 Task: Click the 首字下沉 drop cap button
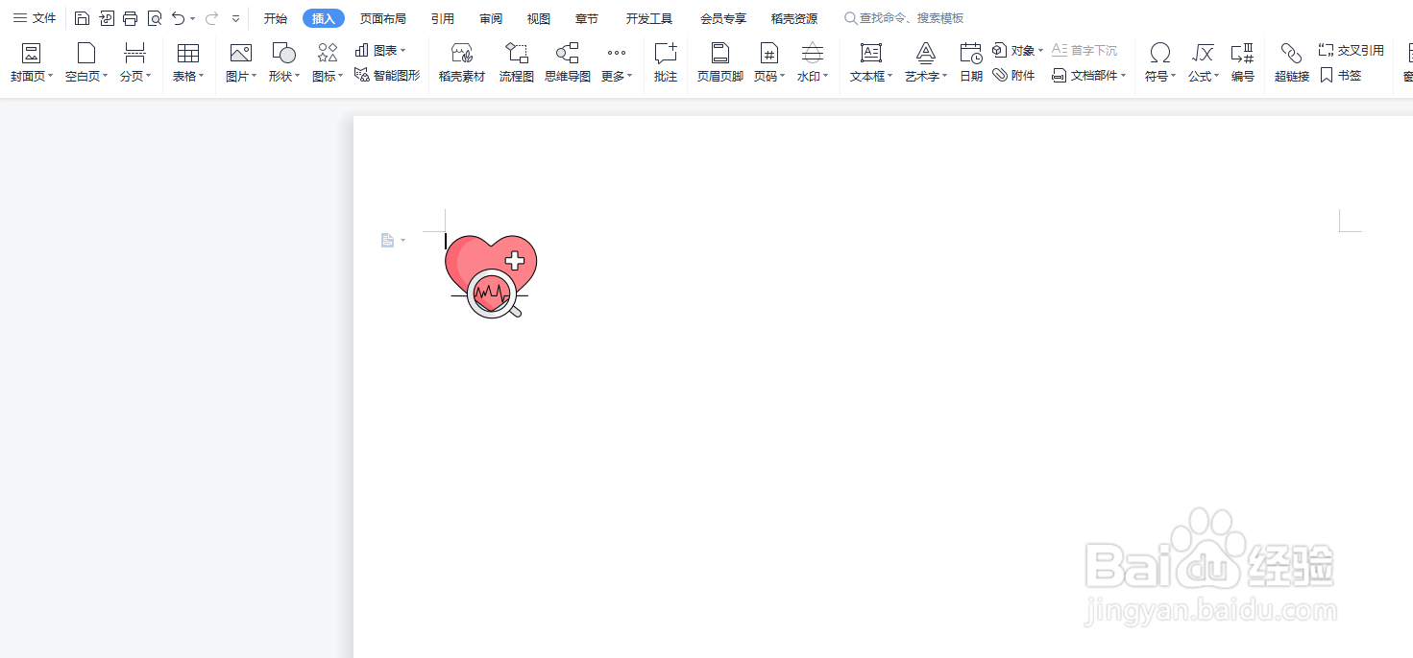(x=1084, y=50)
